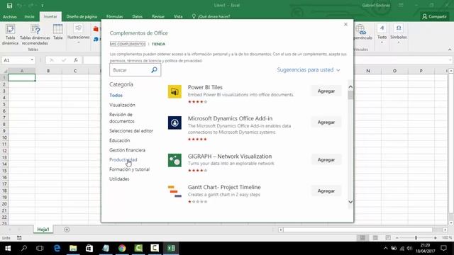
Task: Open the MIS COMPLEMENTOS tab
Action: [x=128, y=44]
